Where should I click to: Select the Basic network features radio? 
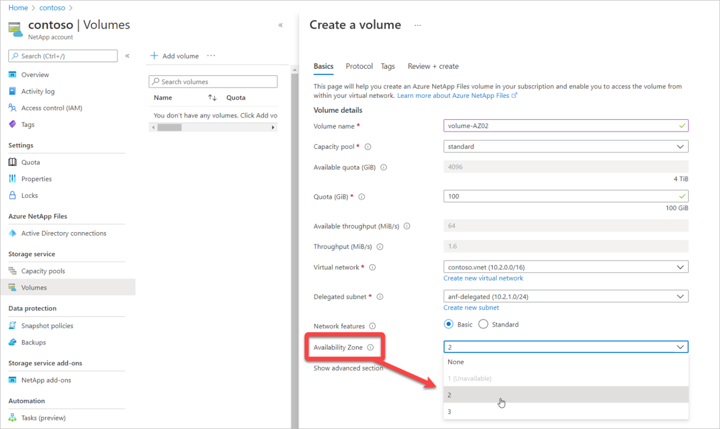click(449, 325)
